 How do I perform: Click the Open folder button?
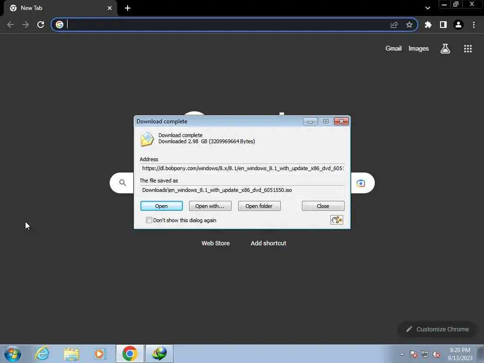point(259,206)
